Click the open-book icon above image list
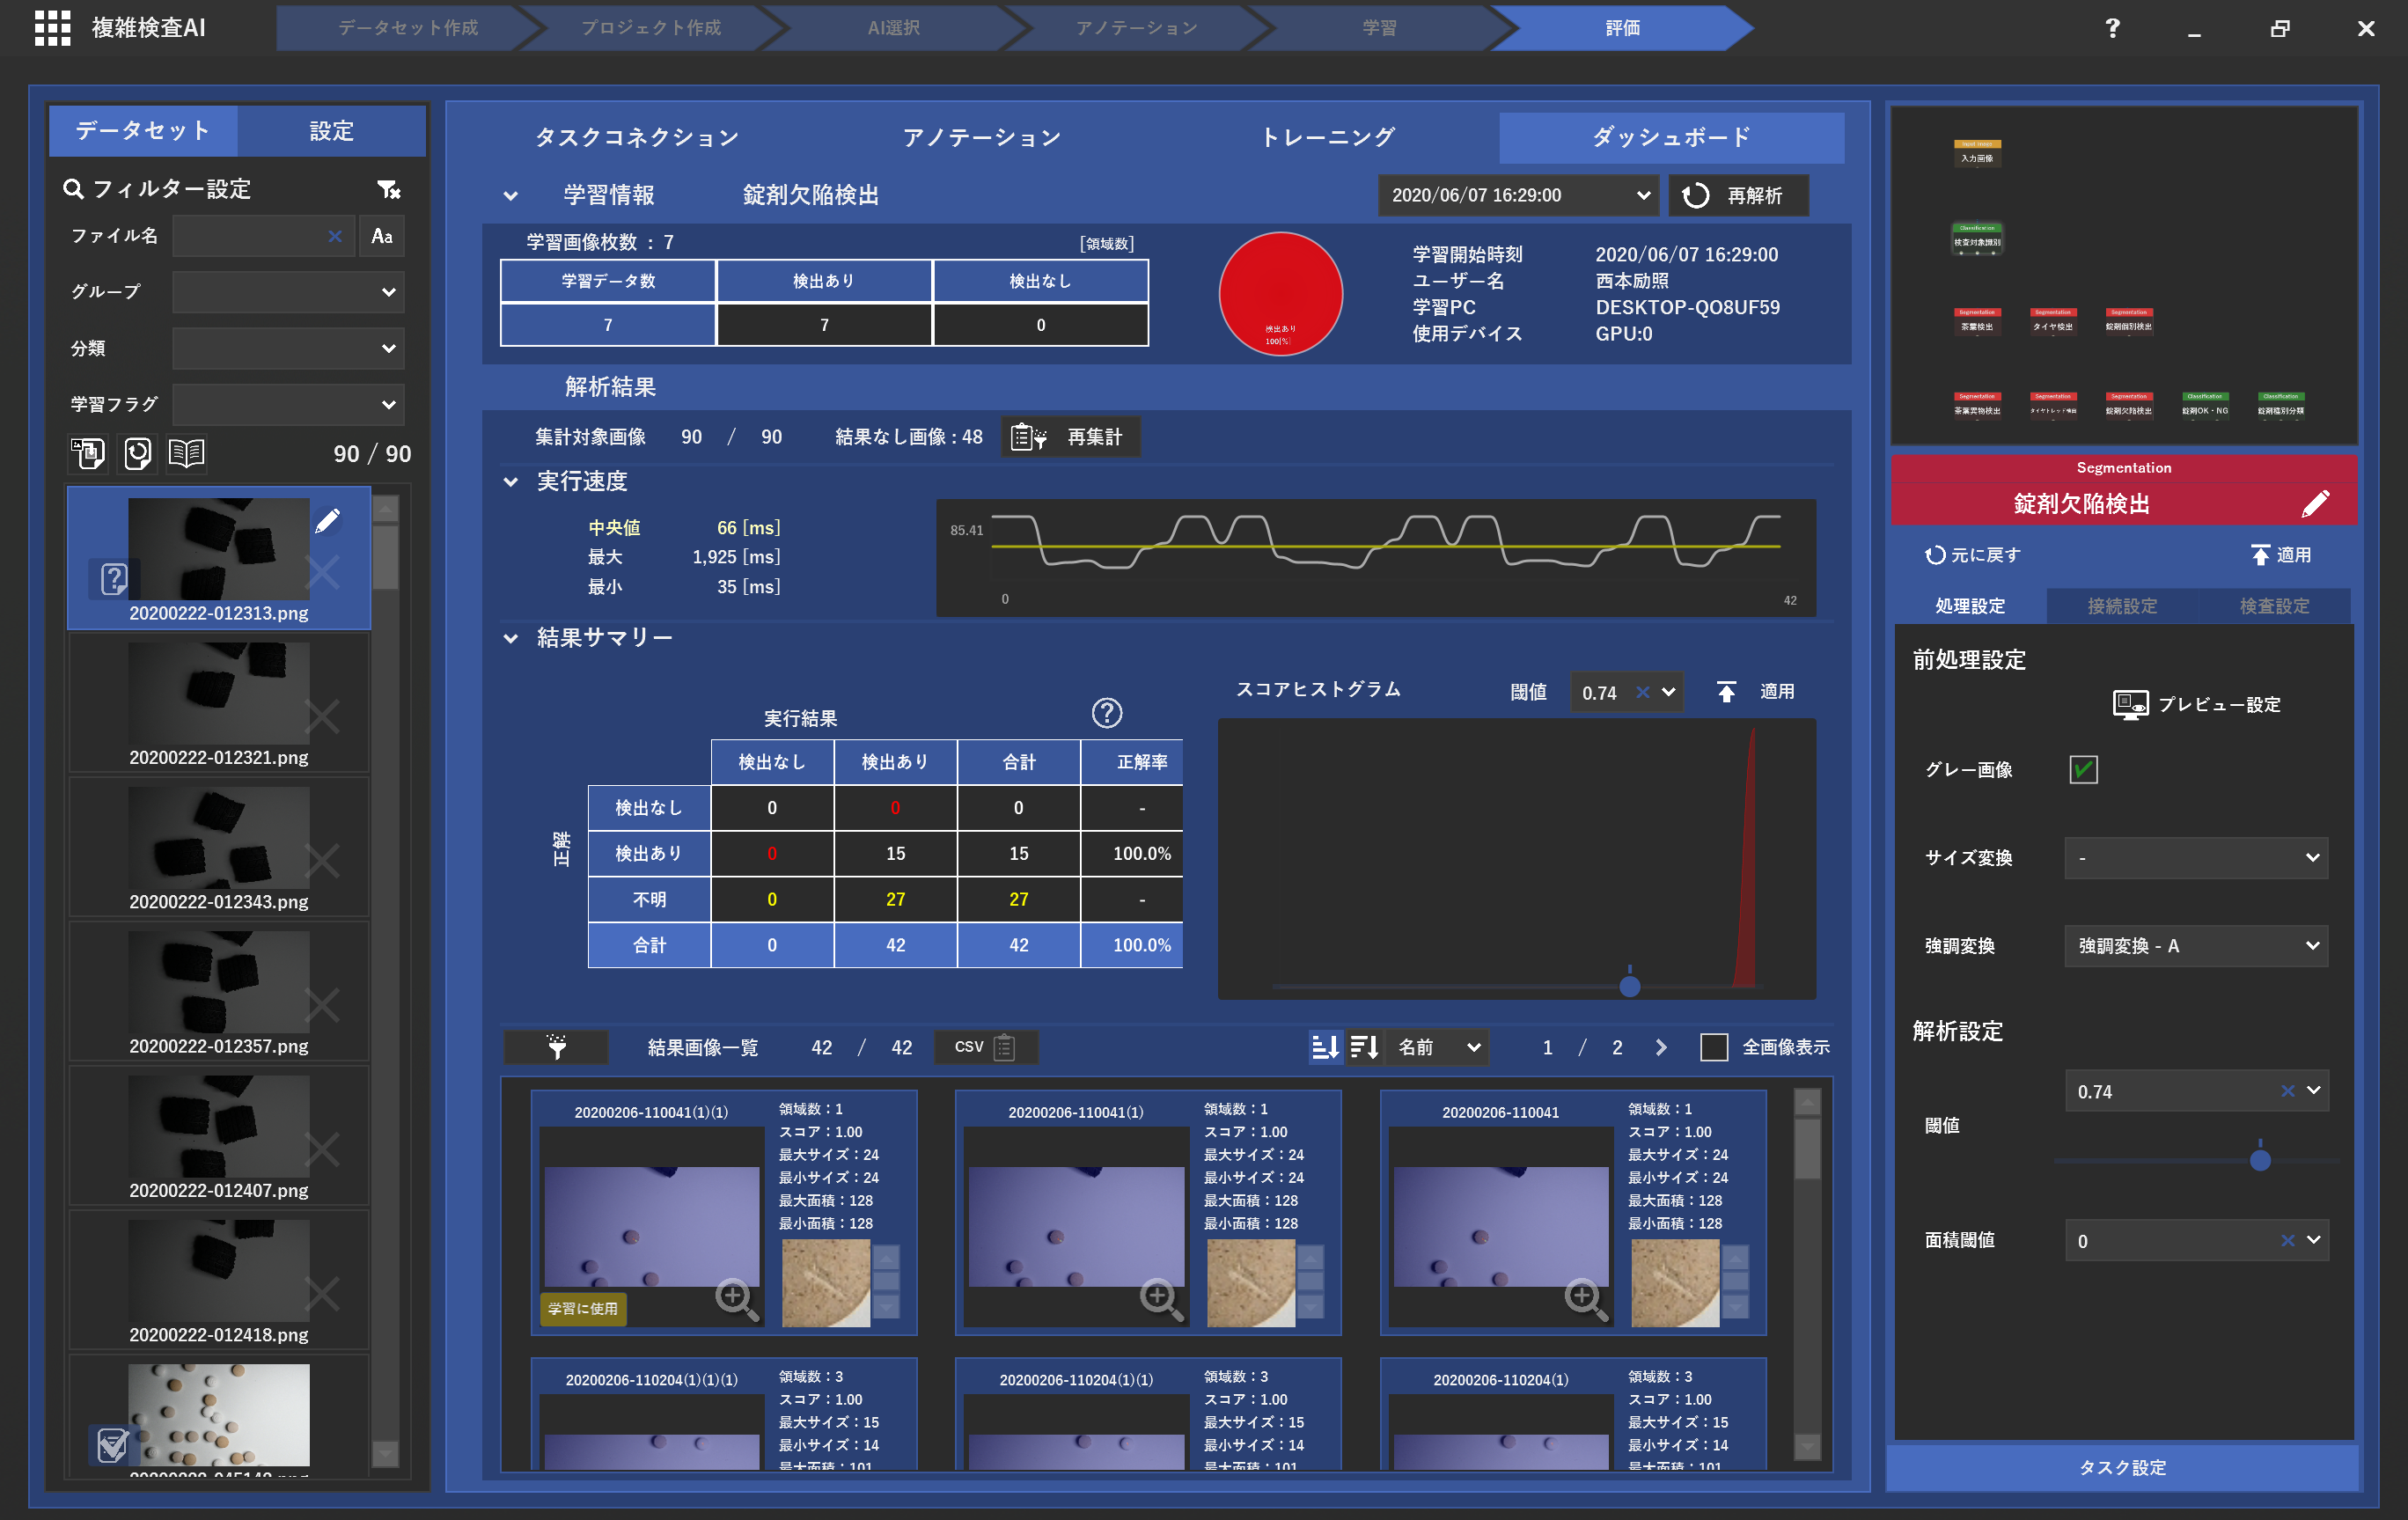The height and width of the screenshot is (1520, 2408). (187, 453)
